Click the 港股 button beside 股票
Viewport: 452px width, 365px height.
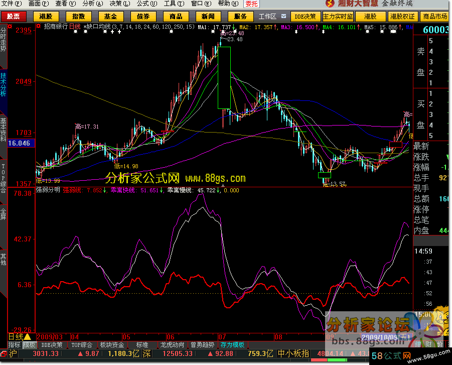pyautogui.click(x=46, y=17)
